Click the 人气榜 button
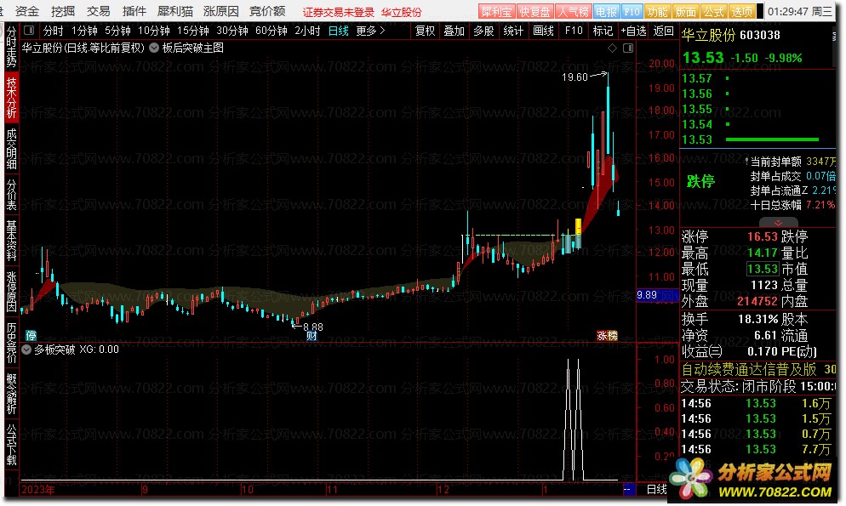 pyautogui.click(x=573, y=11)
